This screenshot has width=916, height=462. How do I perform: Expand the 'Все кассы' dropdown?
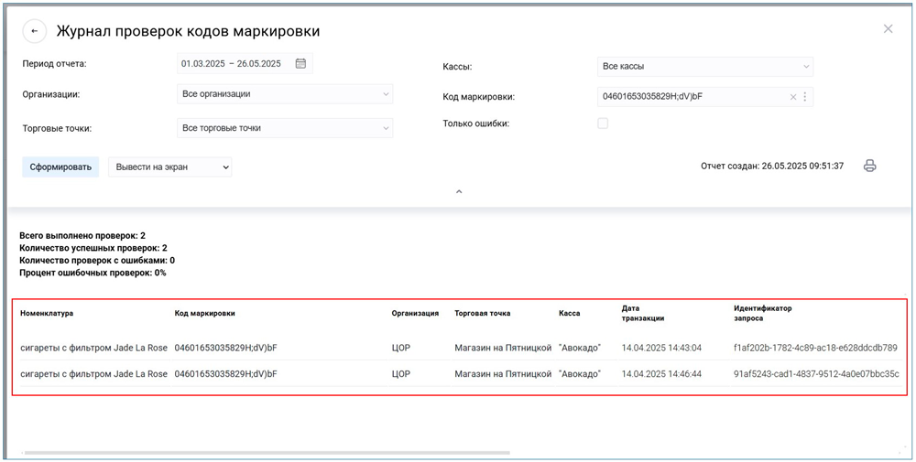pos(704,67)
